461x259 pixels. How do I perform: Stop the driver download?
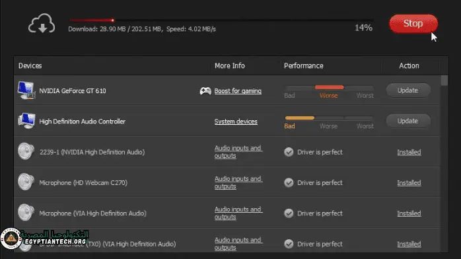(413, 24)
